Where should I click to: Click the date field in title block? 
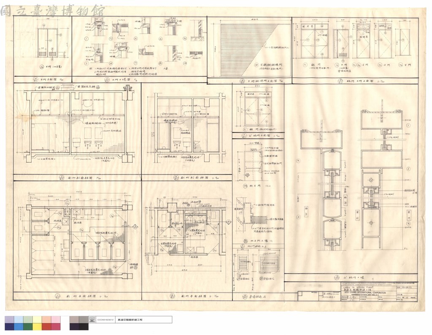(406, 287)
